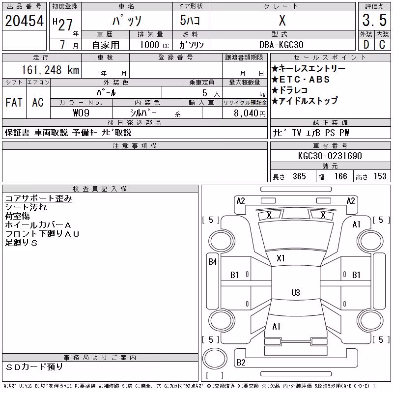Select the B2 rear bumper mark

click(241, 362)
